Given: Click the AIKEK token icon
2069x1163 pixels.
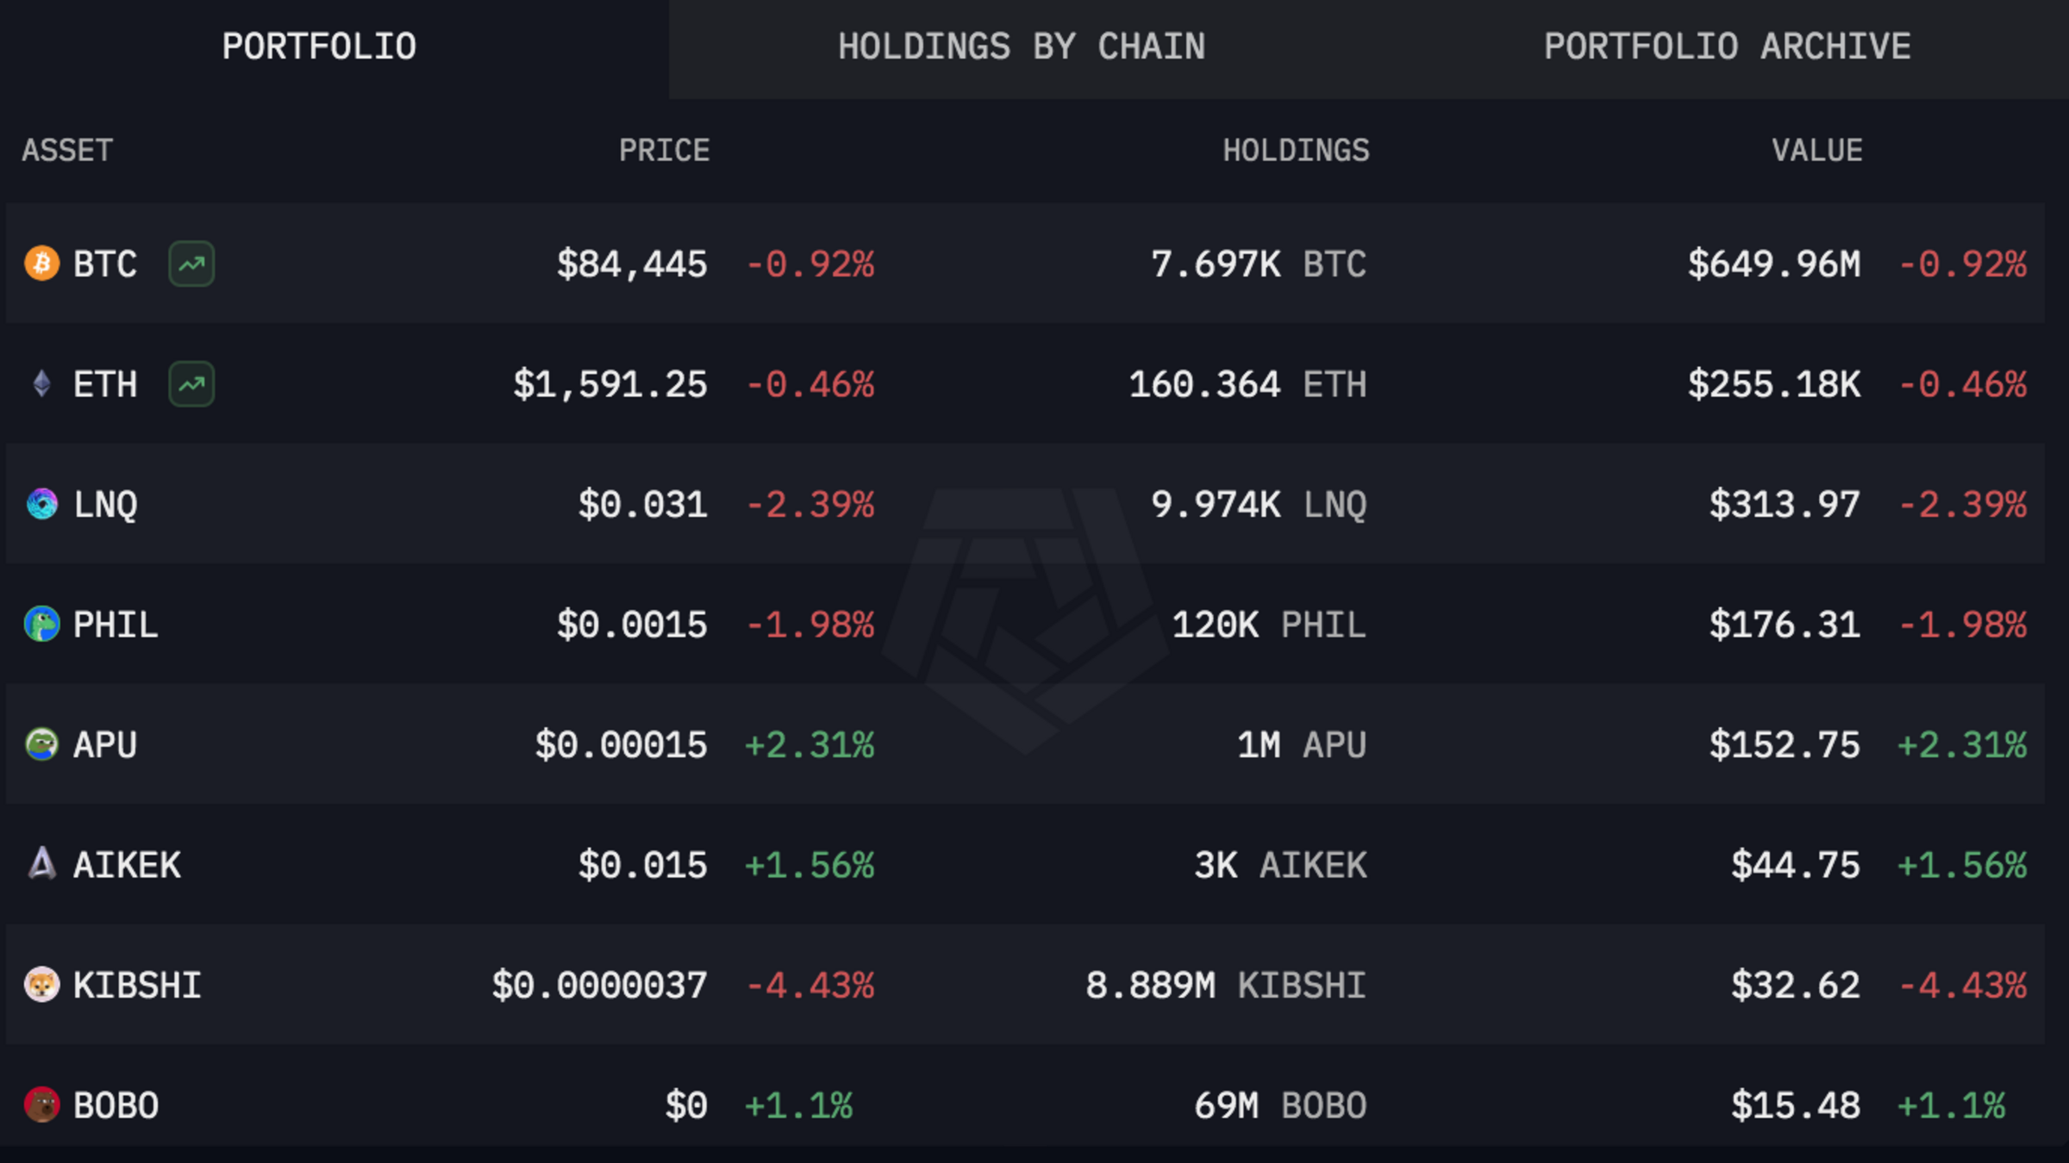Looking at the screenshot, I should (41, 864).
